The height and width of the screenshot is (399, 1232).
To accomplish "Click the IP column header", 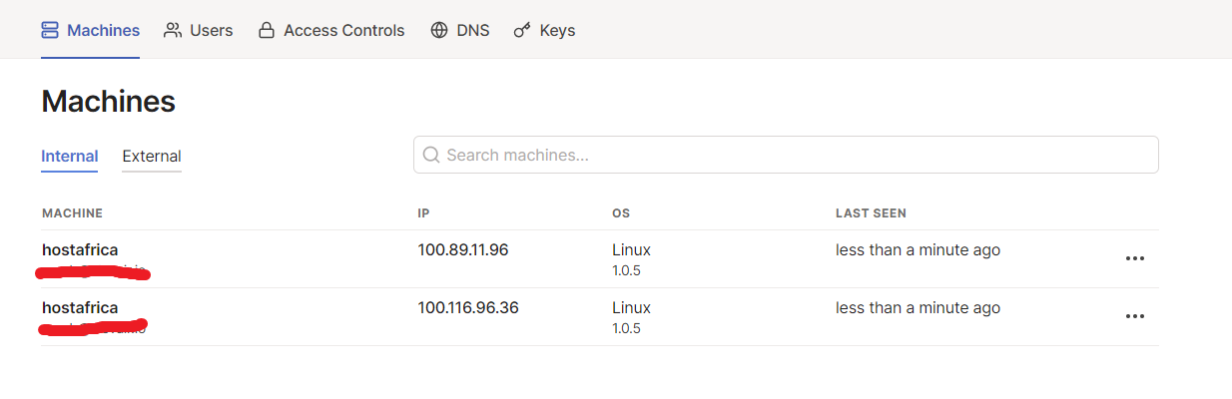I will 423,213.
